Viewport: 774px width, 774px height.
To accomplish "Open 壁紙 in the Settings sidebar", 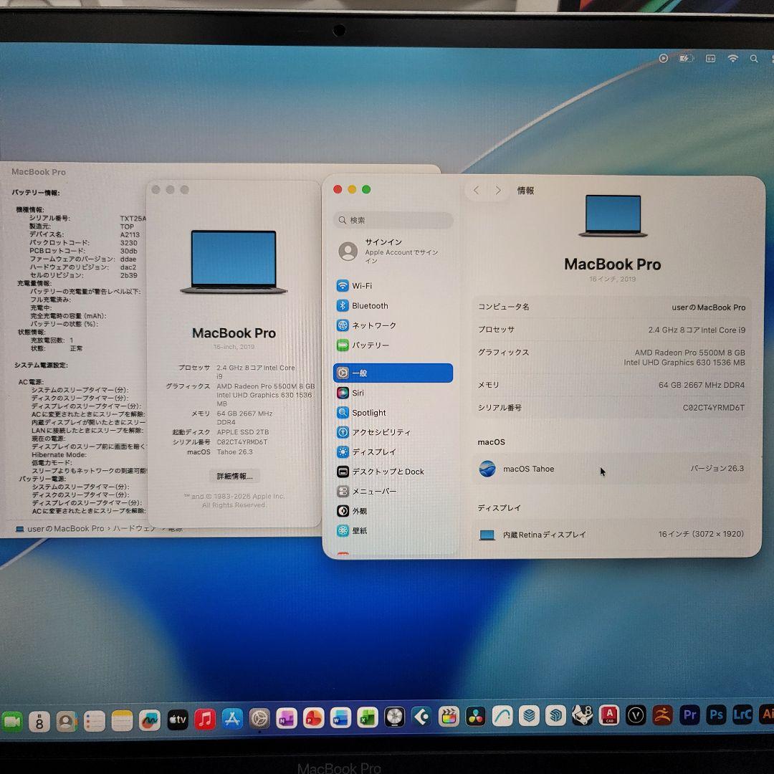I will coord(393,530).
